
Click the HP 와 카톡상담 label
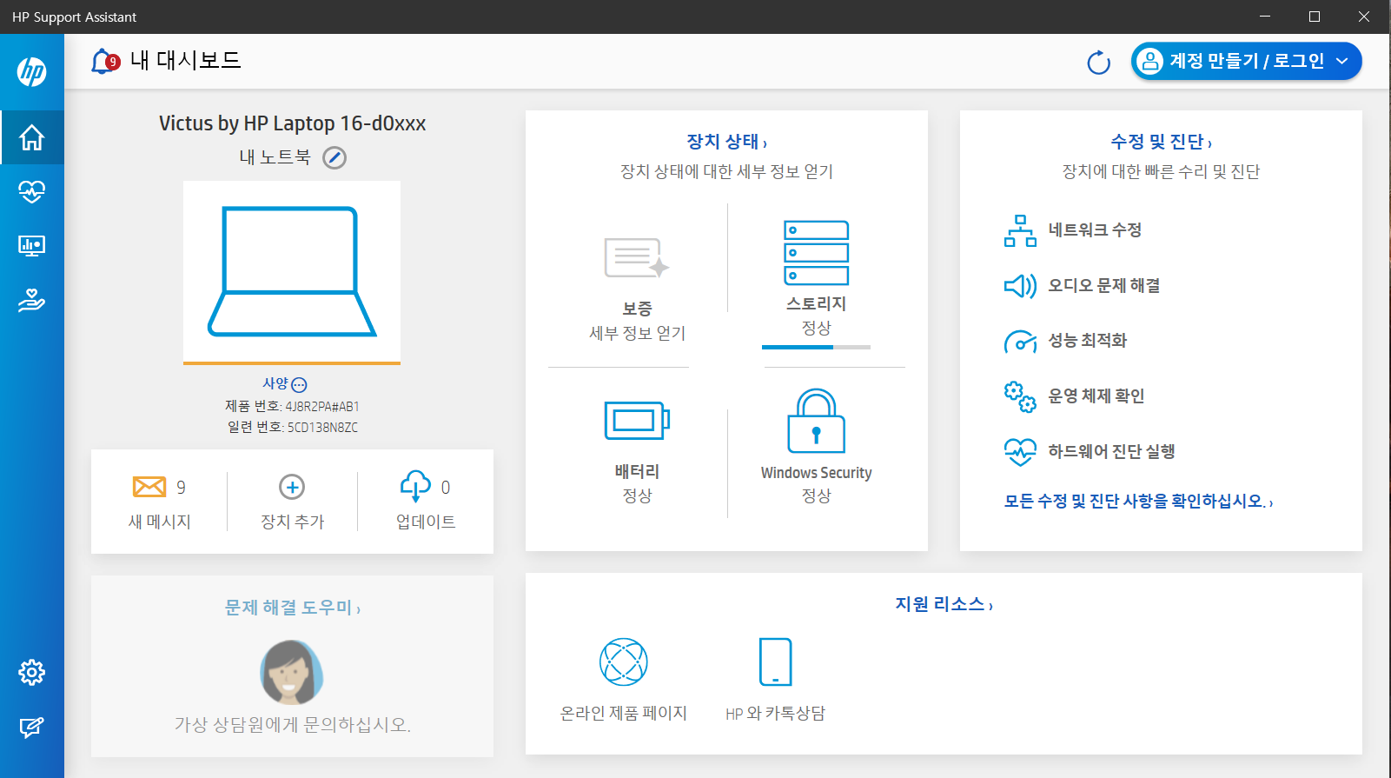(x=776, y=713)
